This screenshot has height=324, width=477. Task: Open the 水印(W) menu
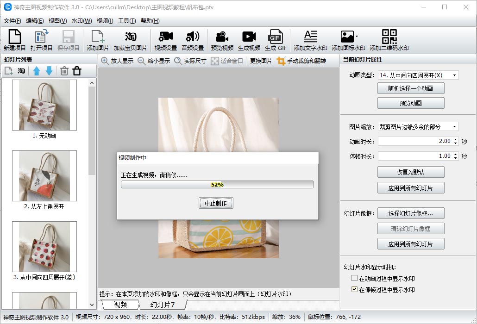tap(82, 21)
